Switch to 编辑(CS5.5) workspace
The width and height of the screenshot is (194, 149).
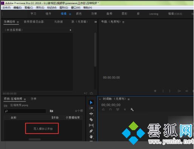175,14
